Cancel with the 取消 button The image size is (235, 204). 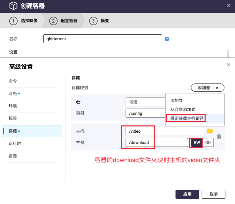(x=214, y=194)
